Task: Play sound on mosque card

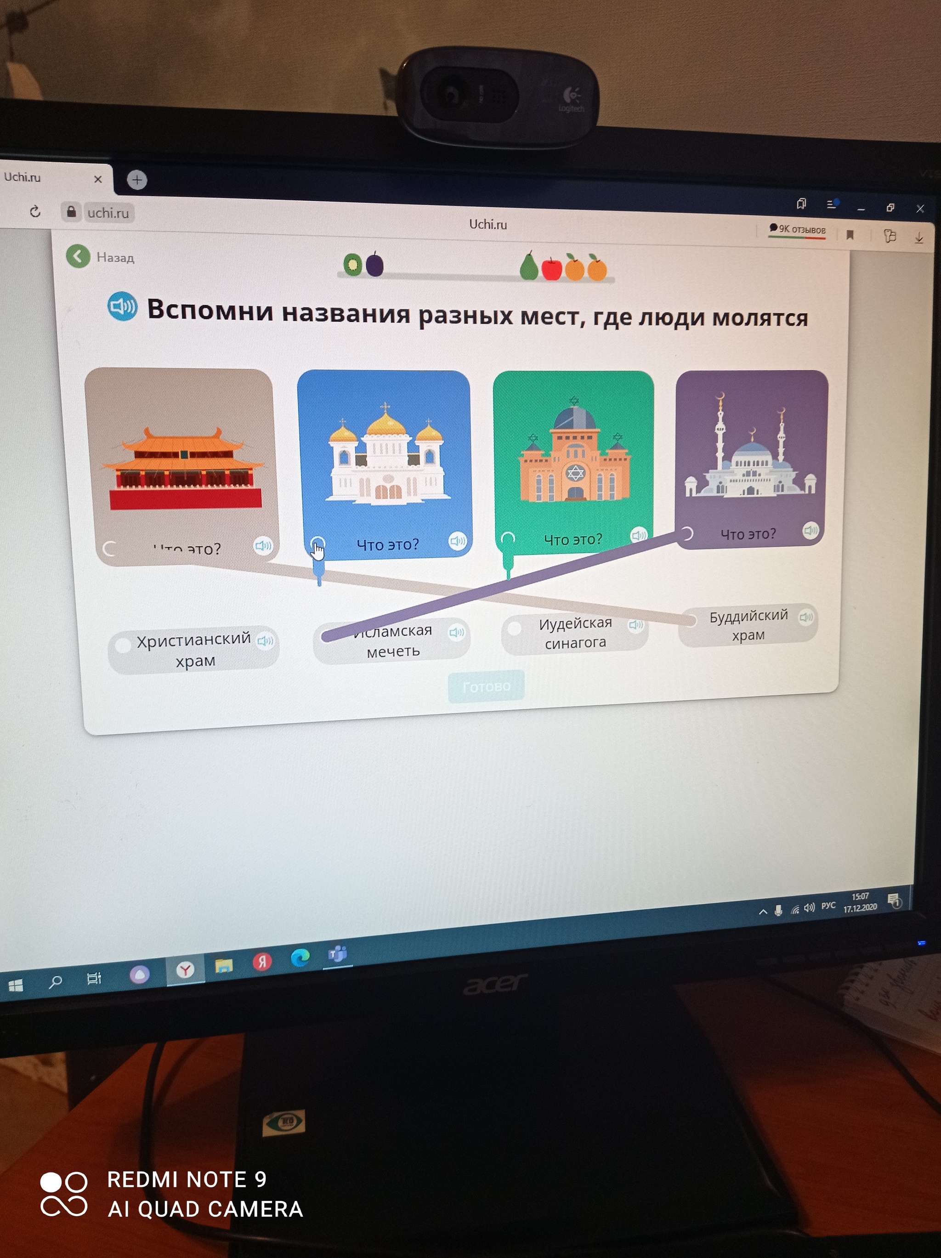Action: point(810,530)
